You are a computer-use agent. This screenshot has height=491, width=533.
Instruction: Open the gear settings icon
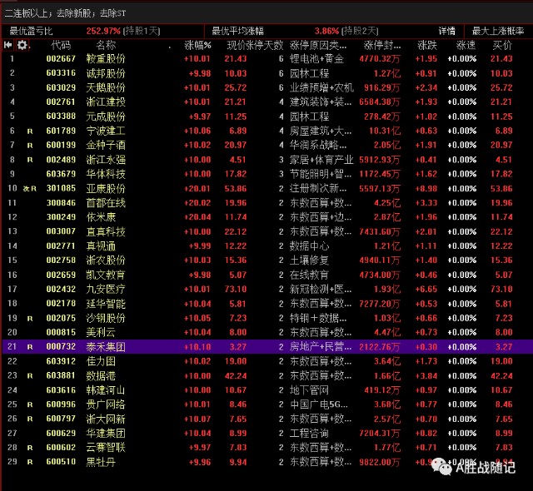22,45
